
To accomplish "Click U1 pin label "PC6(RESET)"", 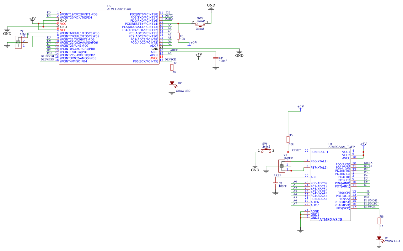I will coord(319,152).
